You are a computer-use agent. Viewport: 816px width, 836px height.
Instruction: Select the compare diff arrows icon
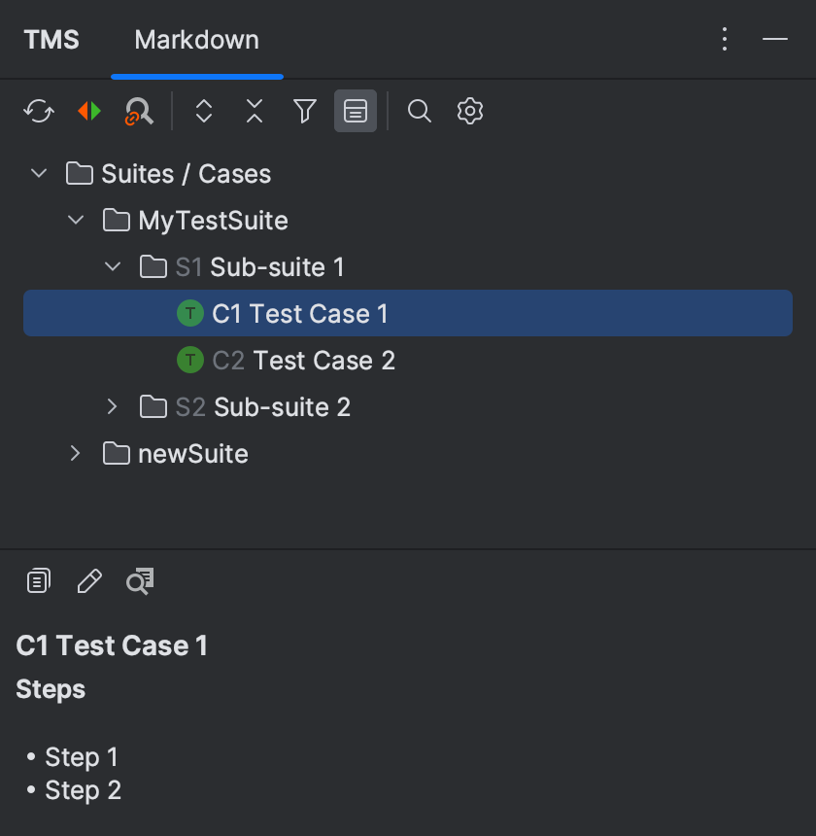pos(88,111)
